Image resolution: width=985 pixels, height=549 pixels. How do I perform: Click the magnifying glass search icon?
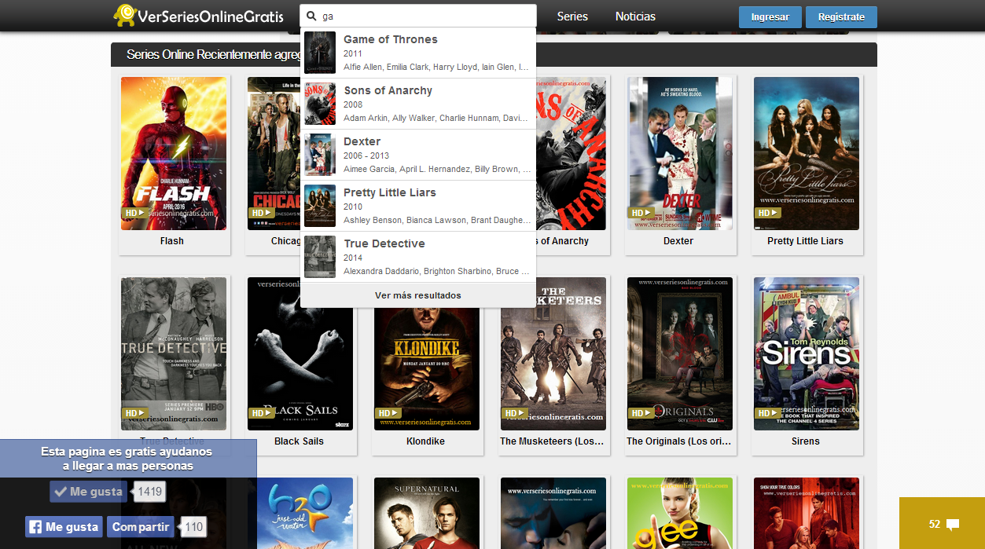pos(311,16)
